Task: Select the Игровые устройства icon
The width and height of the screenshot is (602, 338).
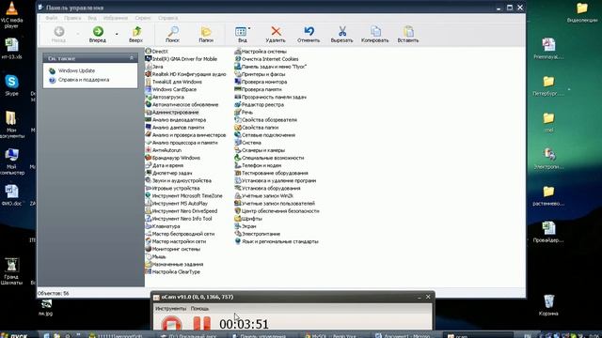Action: tap(149, 188)
